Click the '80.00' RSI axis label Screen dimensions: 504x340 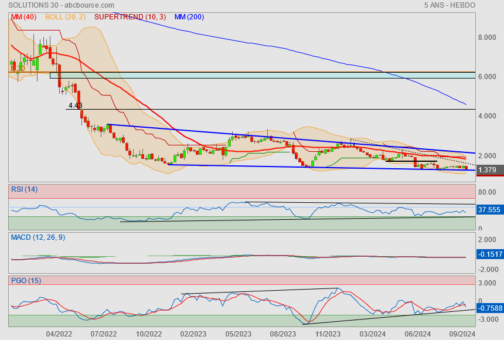click(x=487, y=192)
